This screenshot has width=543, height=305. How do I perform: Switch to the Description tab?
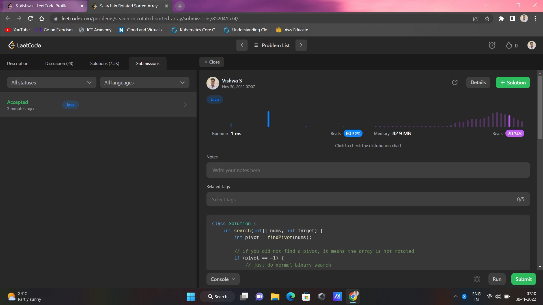[x=18, y=64]
